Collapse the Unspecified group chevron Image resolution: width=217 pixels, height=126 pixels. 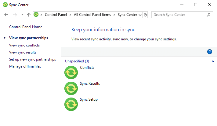coord(213,61)
